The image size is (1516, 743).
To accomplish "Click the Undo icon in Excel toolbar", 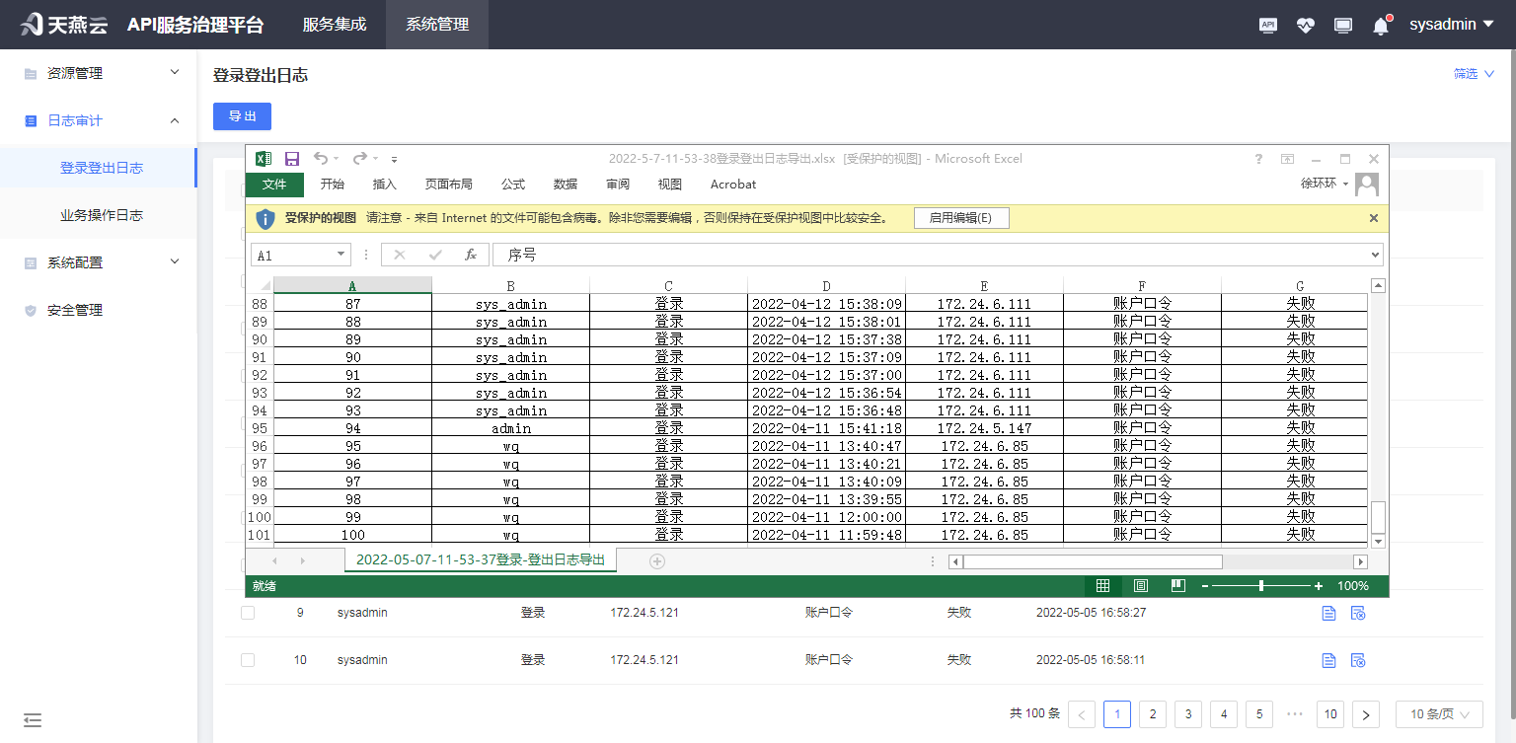I will point(322,158).
